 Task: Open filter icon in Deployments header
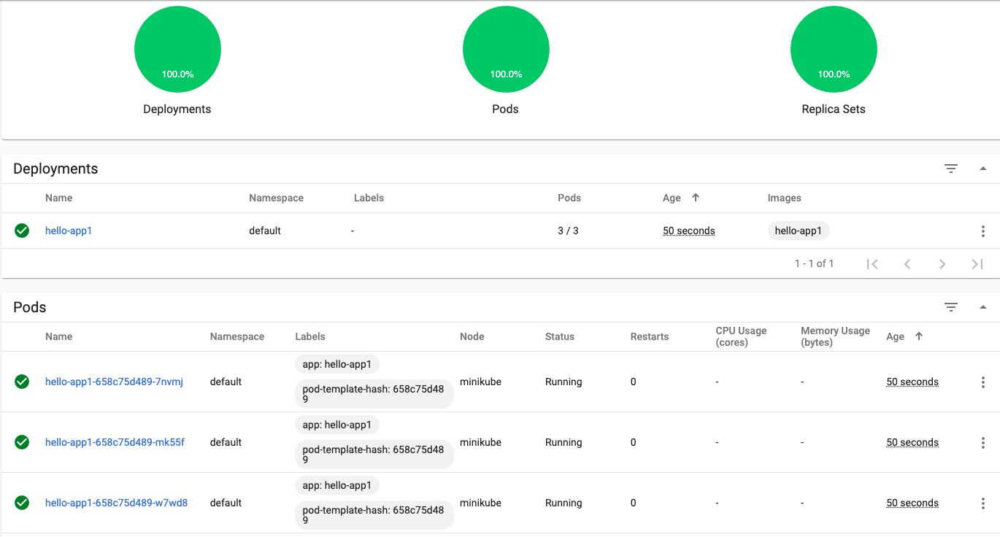click(x=950, y=169)
